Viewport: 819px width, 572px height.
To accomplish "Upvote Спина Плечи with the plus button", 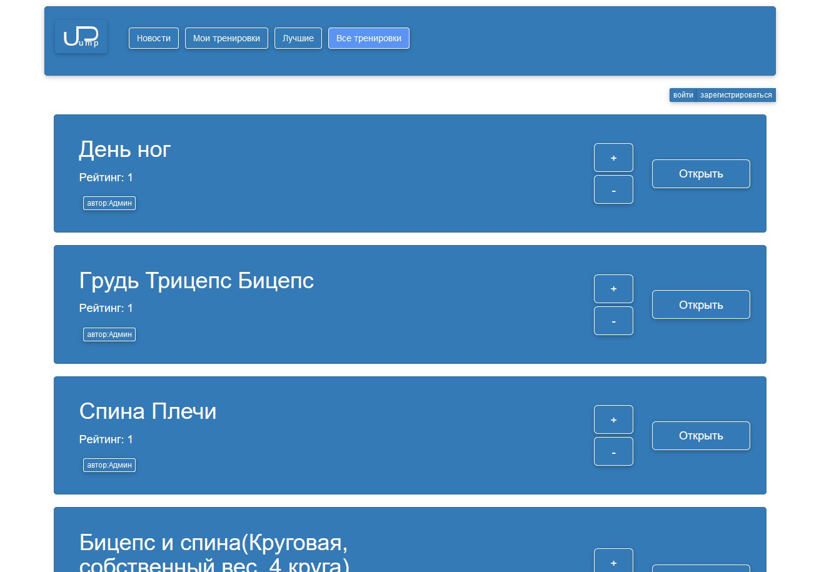I will [613, 419].
